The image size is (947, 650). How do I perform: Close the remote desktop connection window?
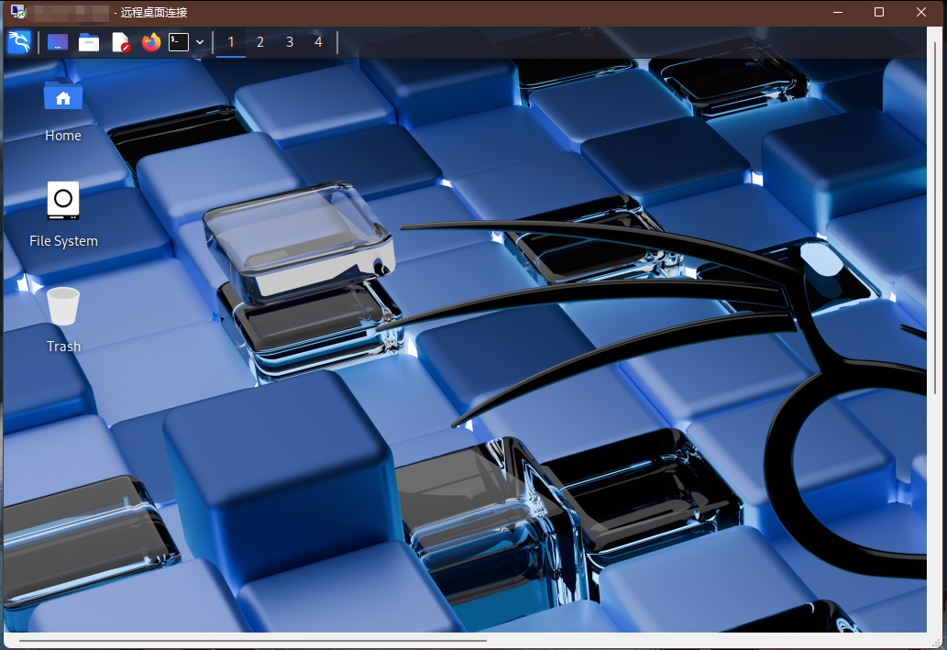click(x=921, y=13)
